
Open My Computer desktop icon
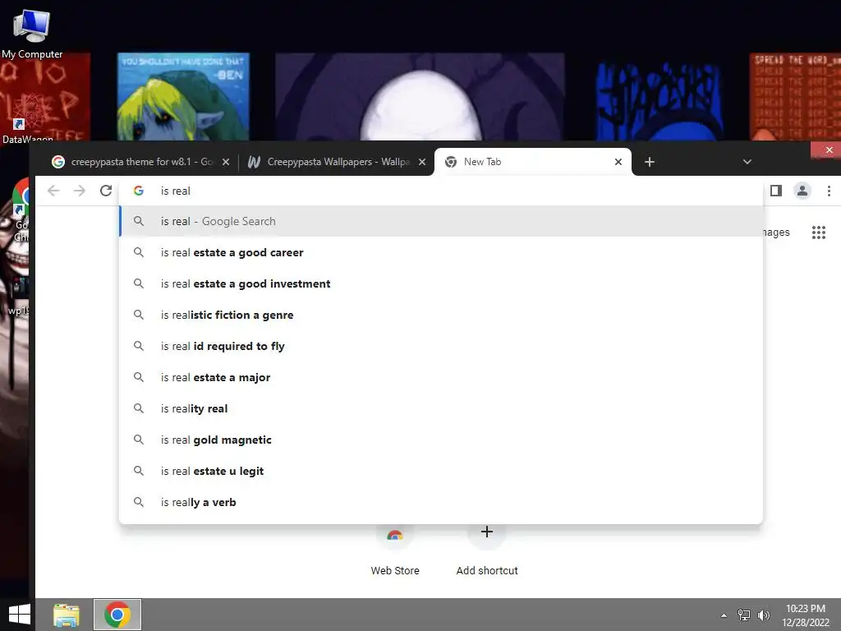point(31,33)
